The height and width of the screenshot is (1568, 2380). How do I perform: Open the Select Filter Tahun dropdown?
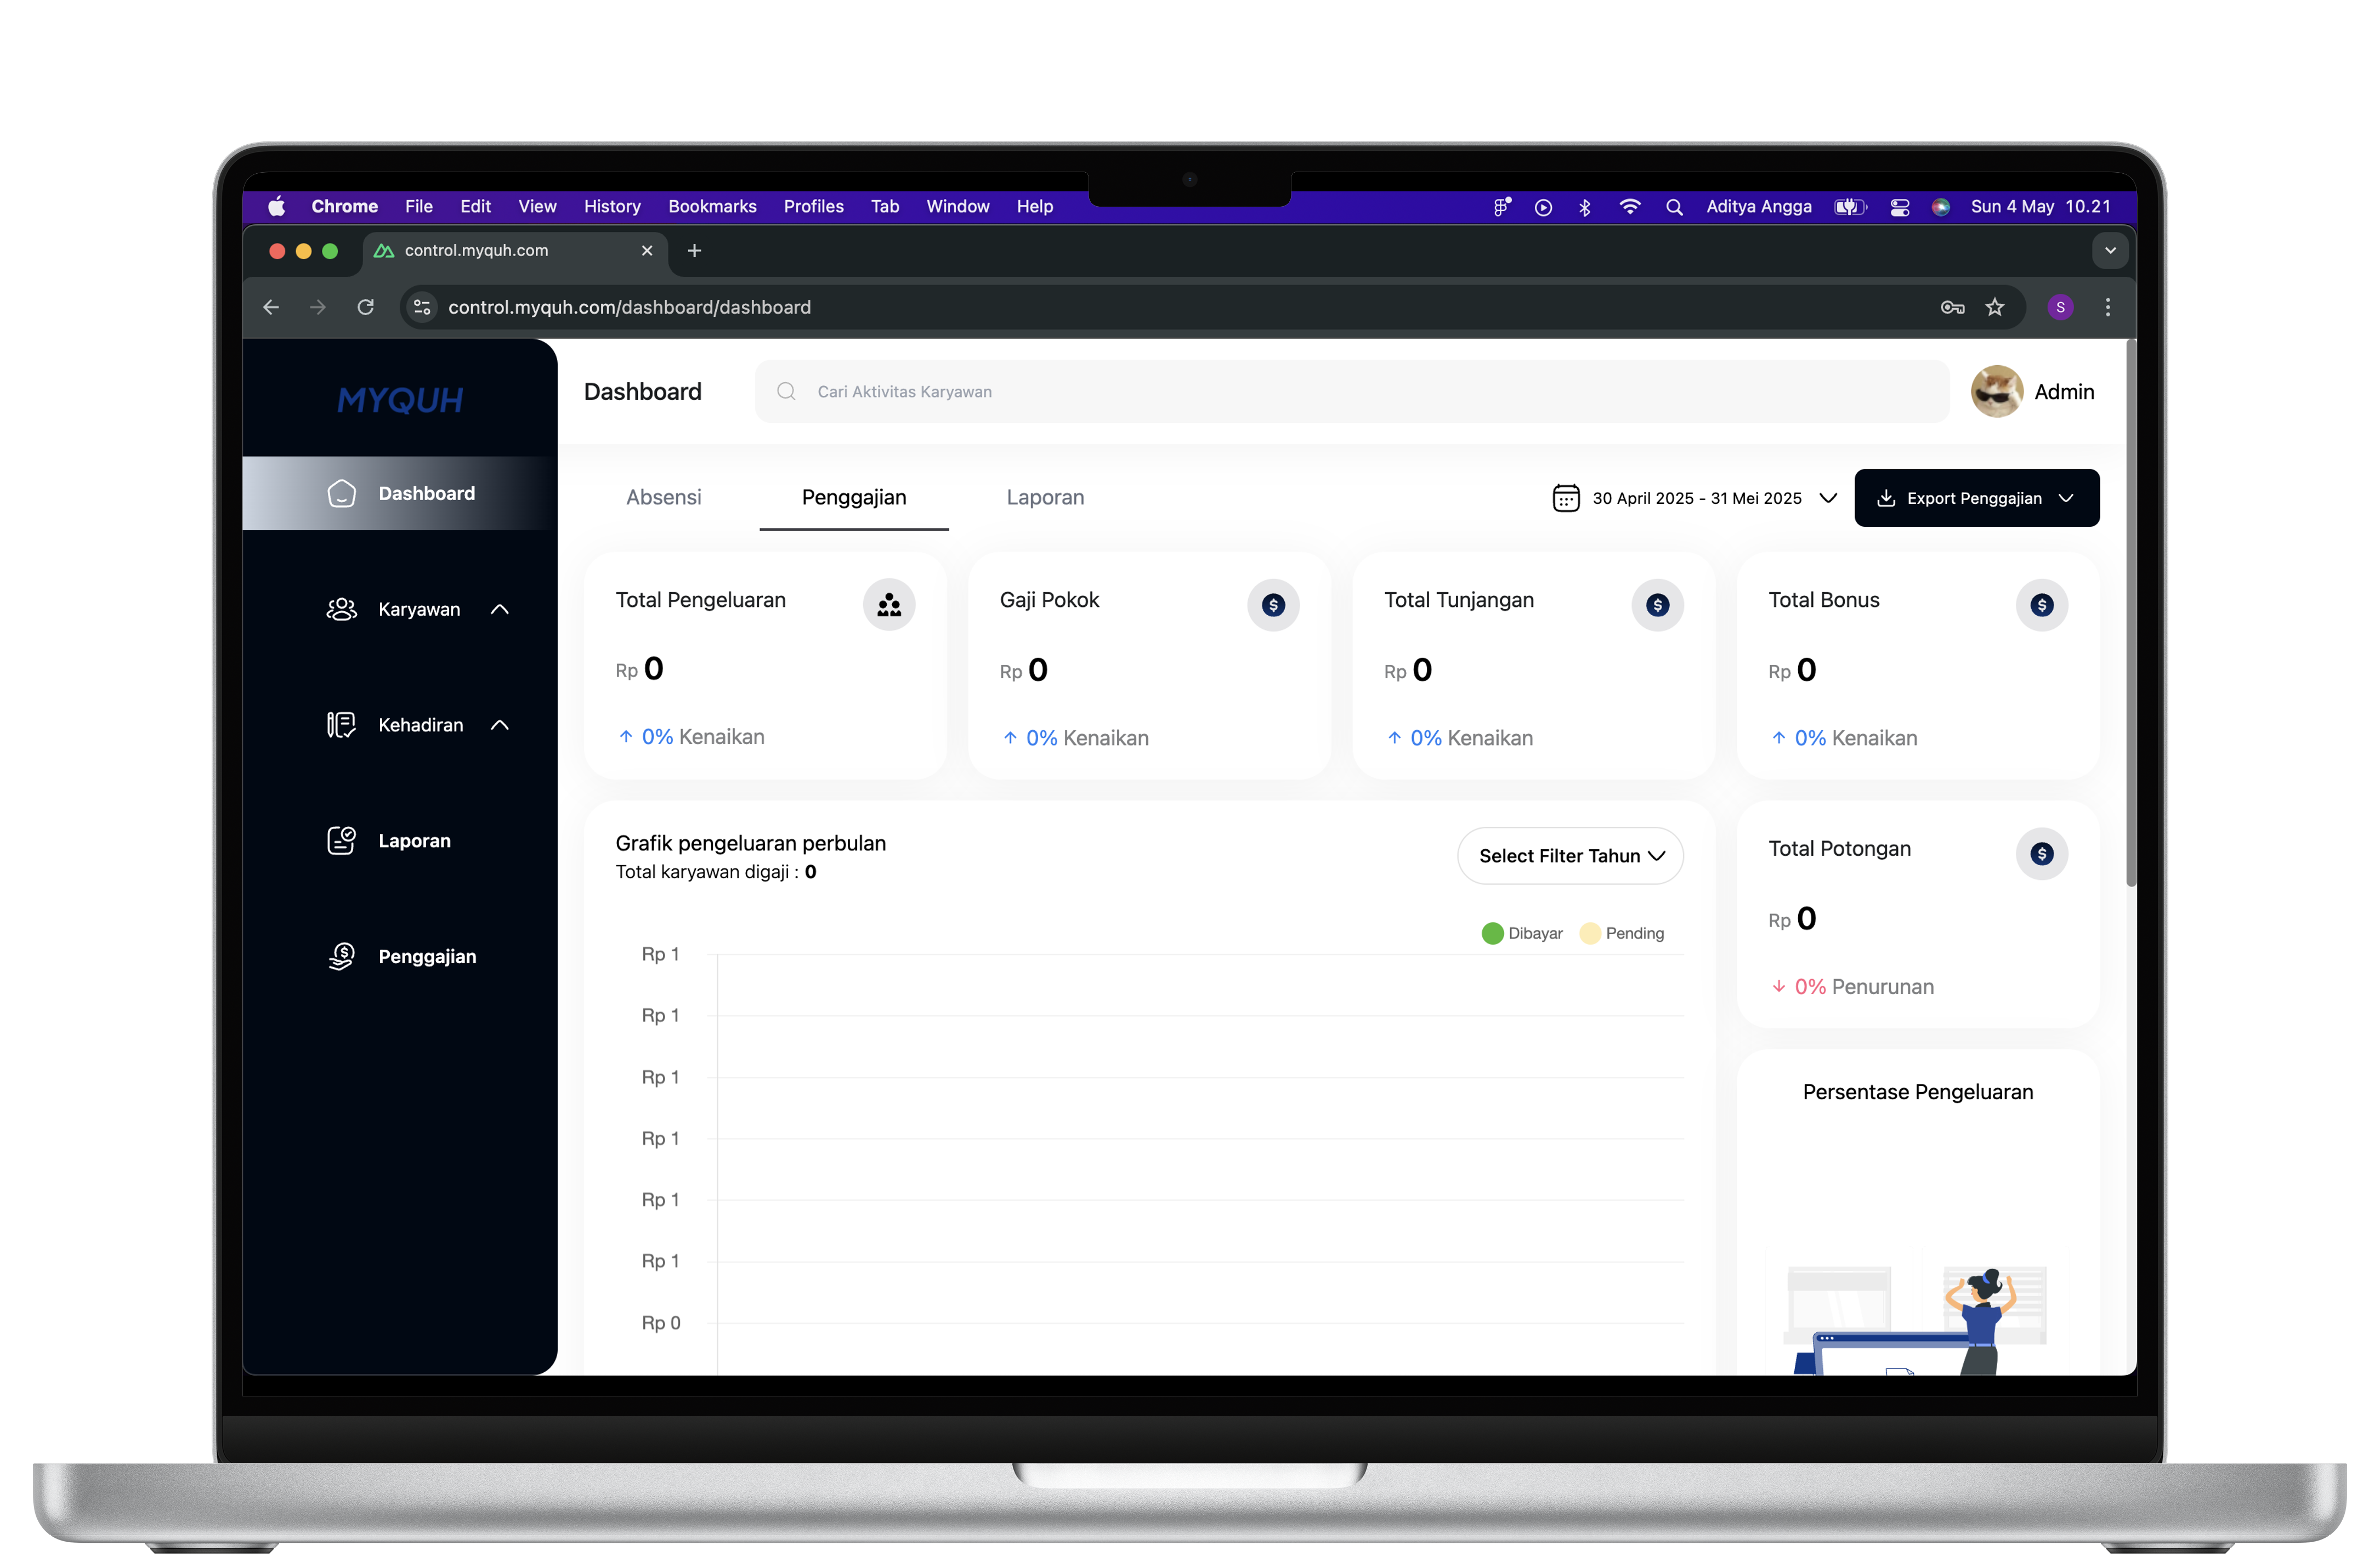[1570, 856]
